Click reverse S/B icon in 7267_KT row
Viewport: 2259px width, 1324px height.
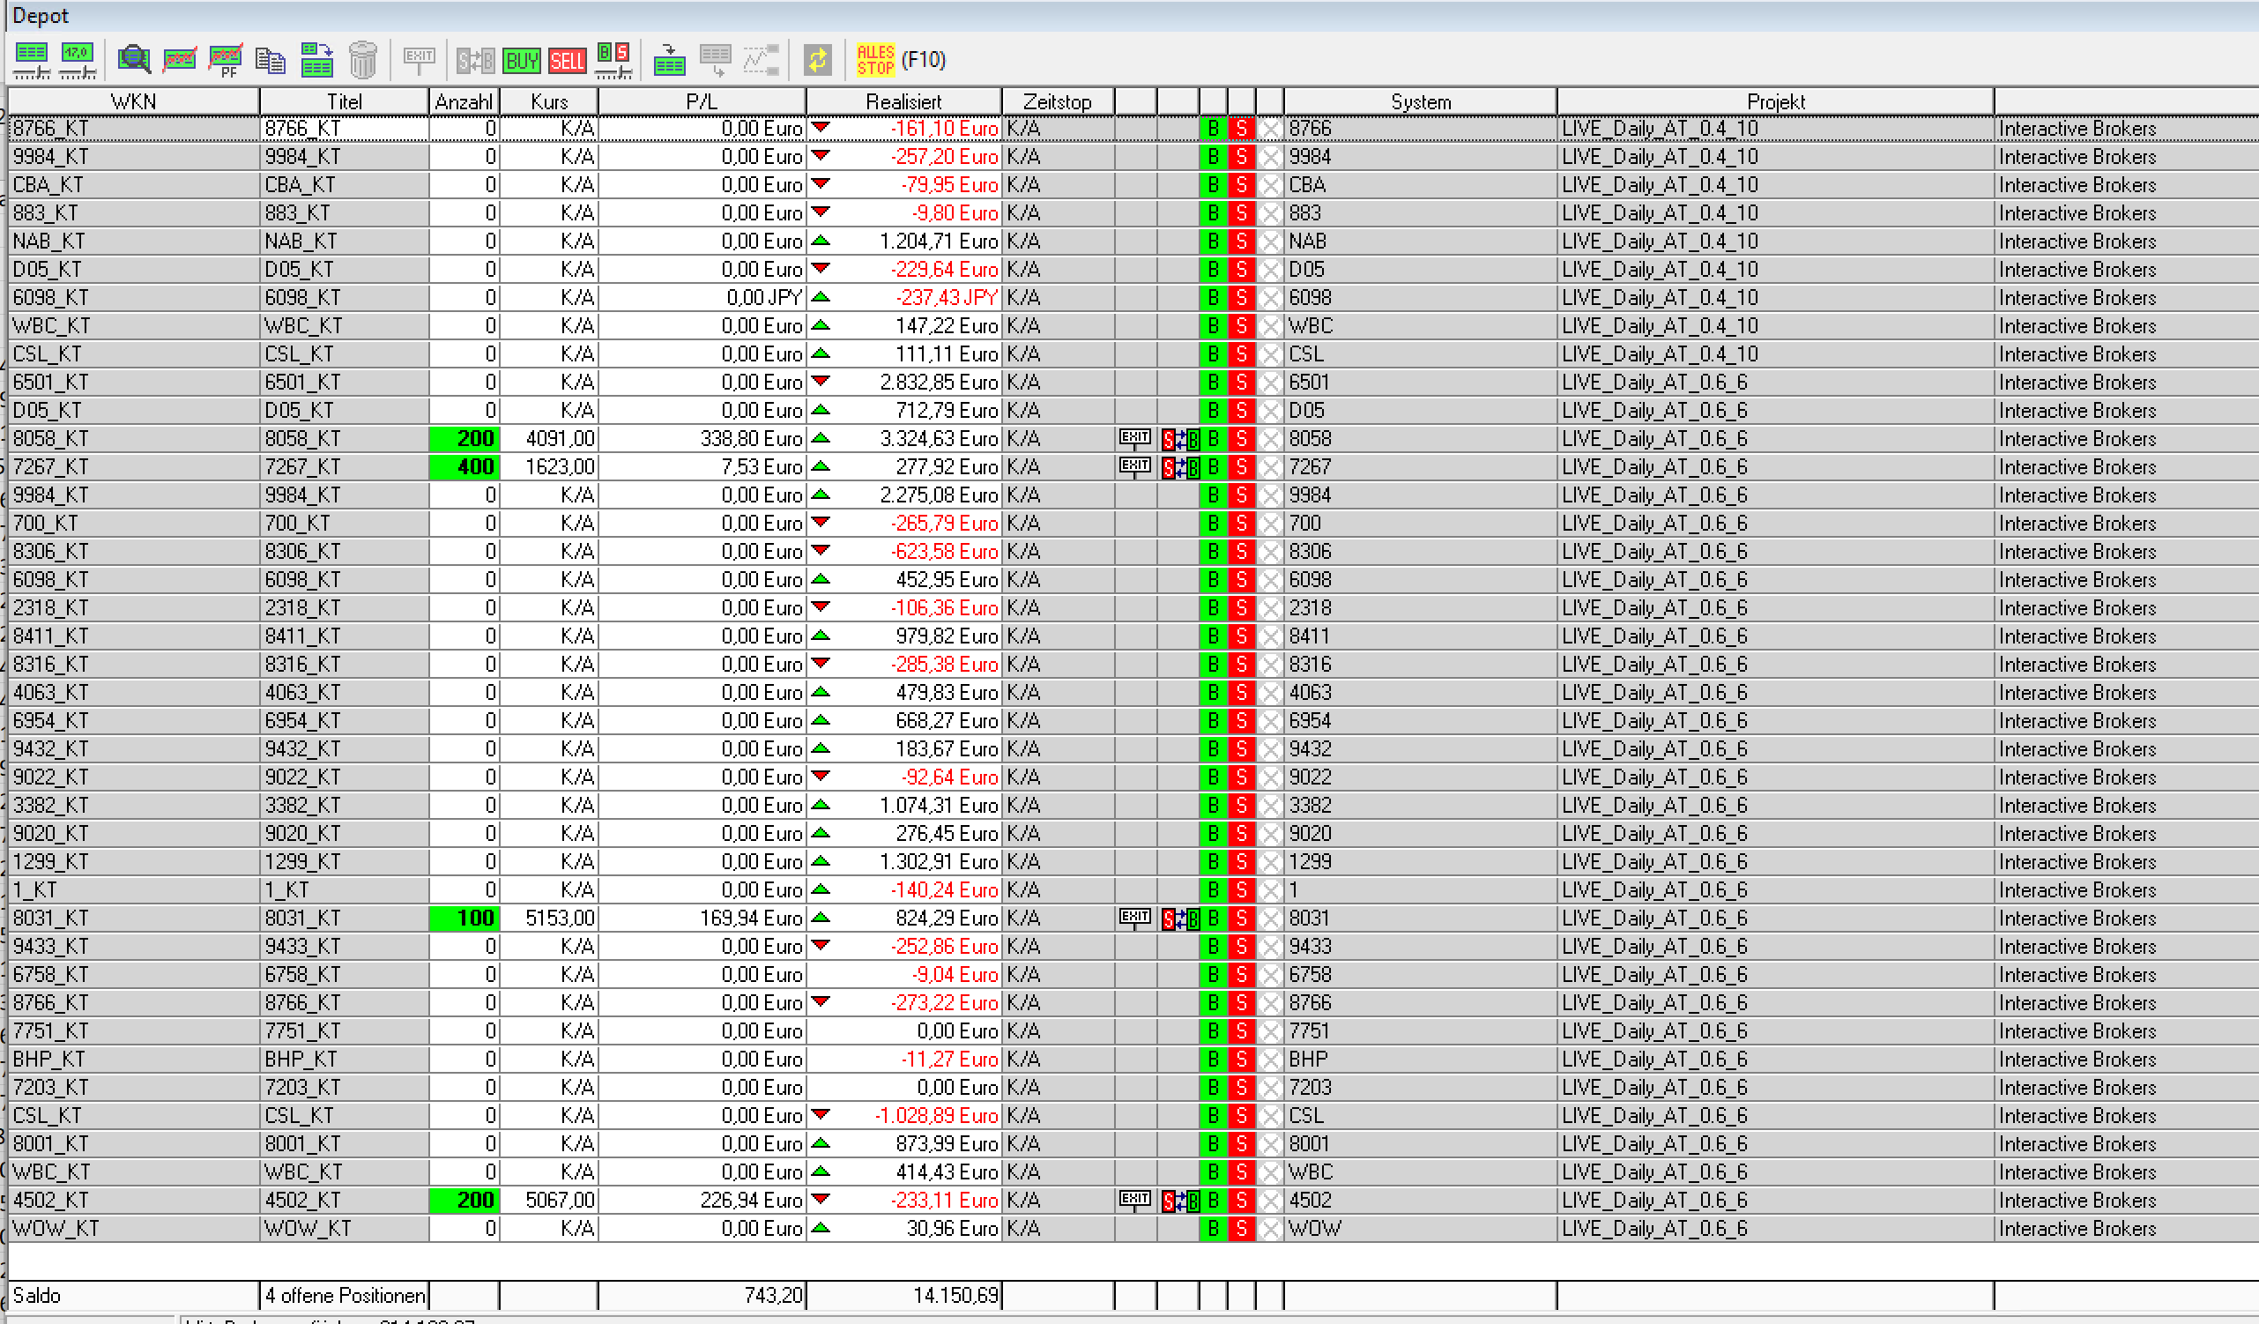click(x=1178, y=467)
